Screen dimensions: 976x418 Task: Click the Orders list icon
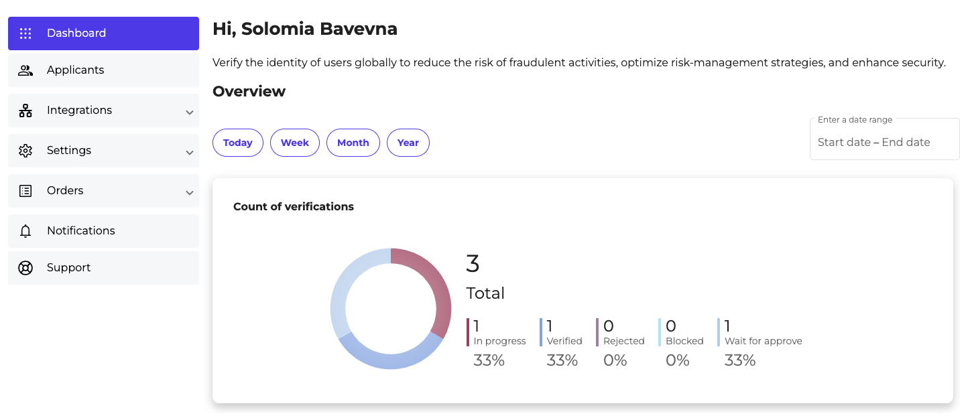(x=25, y=191)
